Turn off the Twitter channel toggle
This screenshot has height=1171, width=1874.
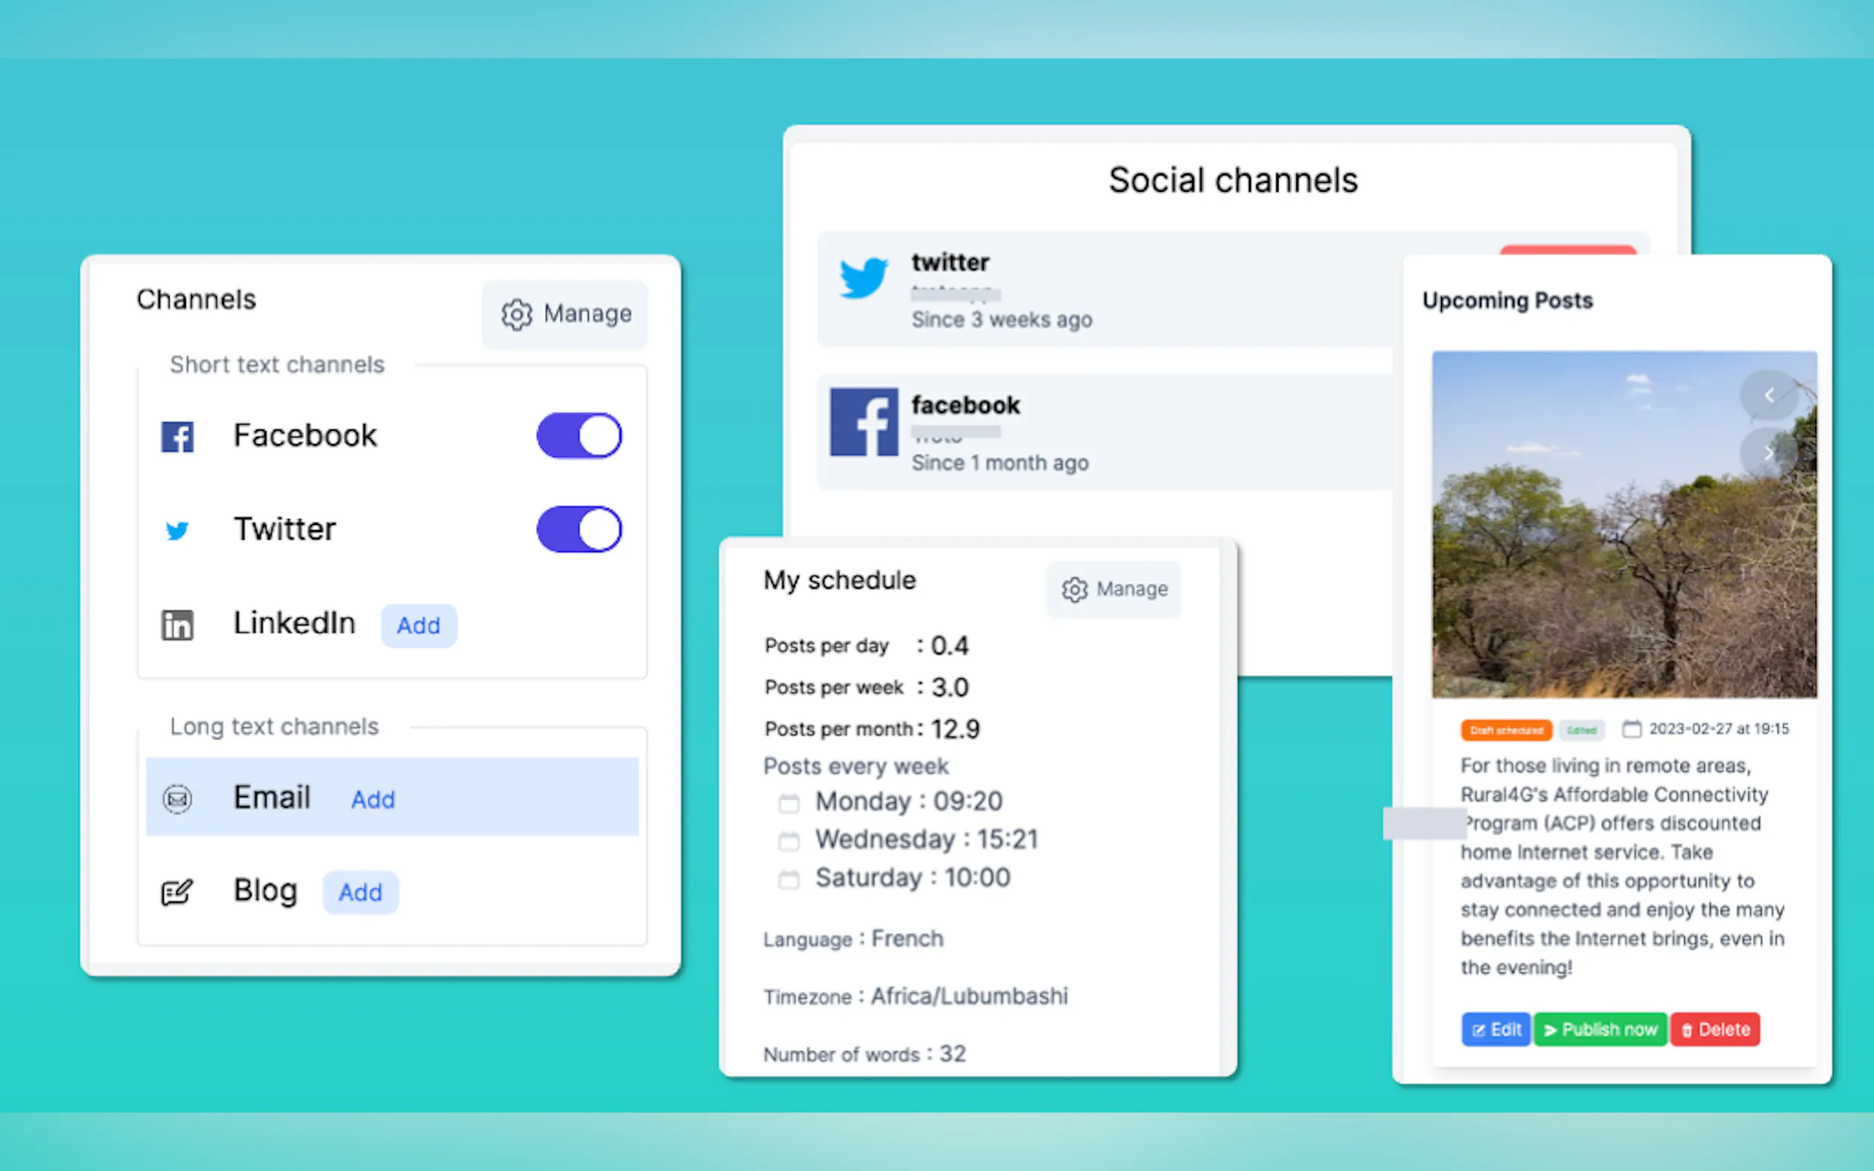point(578,529)
